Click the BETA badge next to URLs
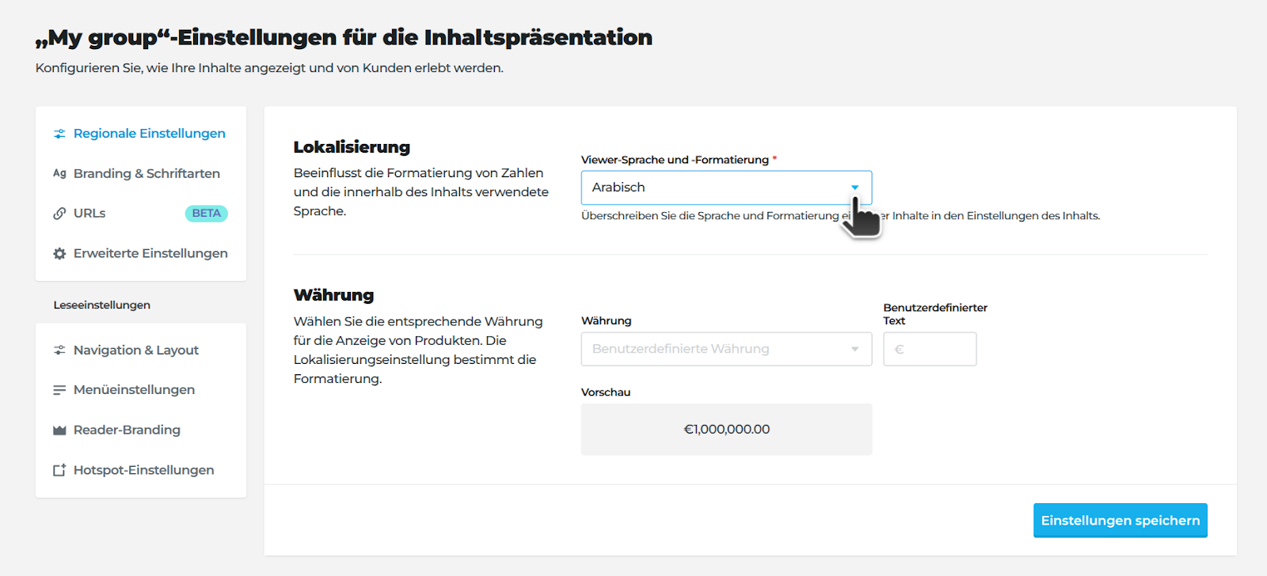Viewport: 1267px width, 576px height. tap(206, 214)
